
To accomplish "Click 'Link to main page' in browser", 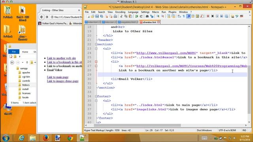I will (x=58, y=77).
